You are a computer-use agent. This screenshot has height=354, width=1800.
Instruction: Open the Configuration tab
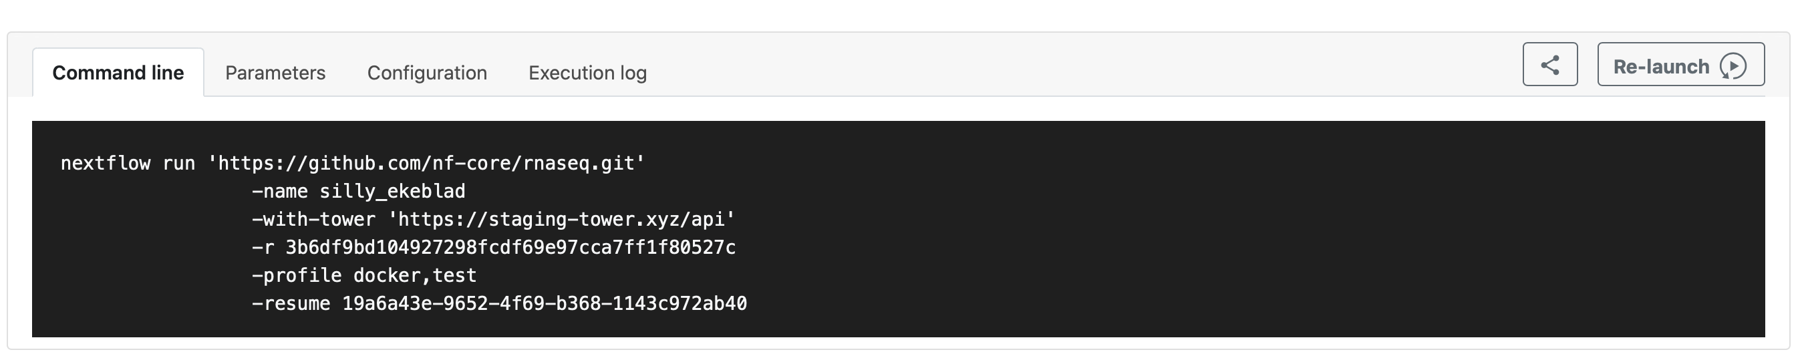427,73
